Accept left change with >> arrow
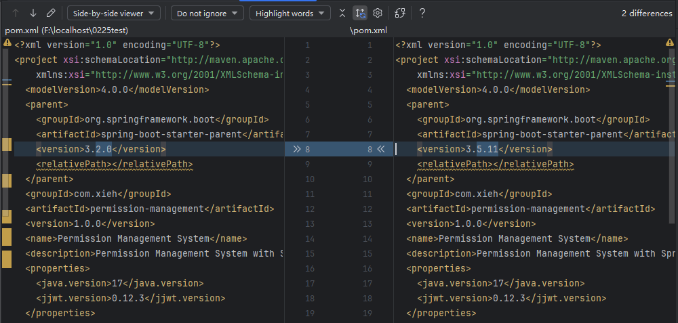 [x=296, y=149]
